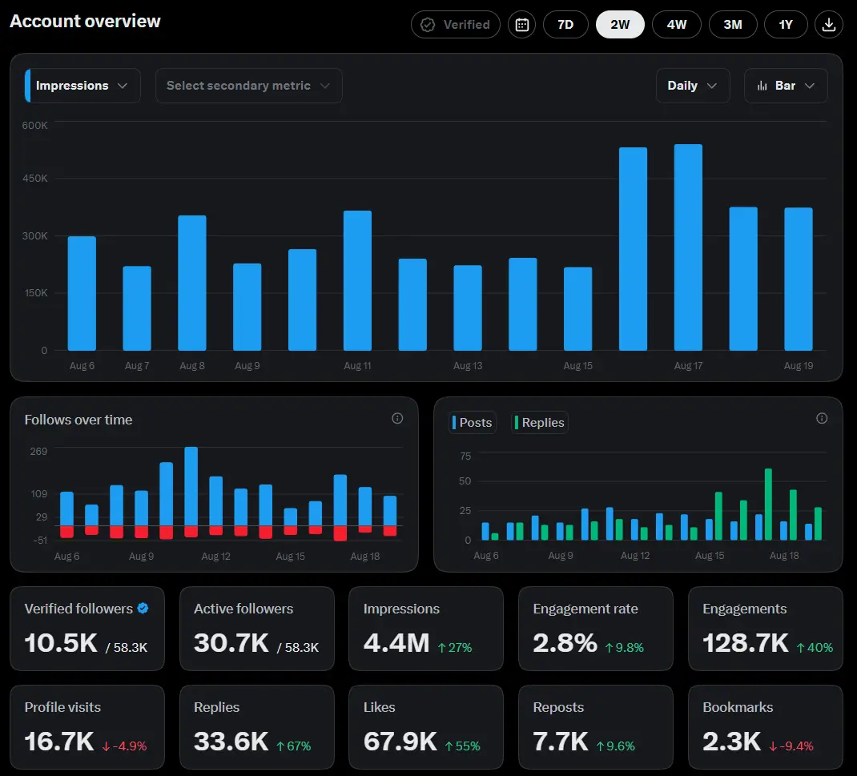Viewport: 857px width, 776px height.
Task: Click the 269 follows axis label
Action: pos(38,452)
